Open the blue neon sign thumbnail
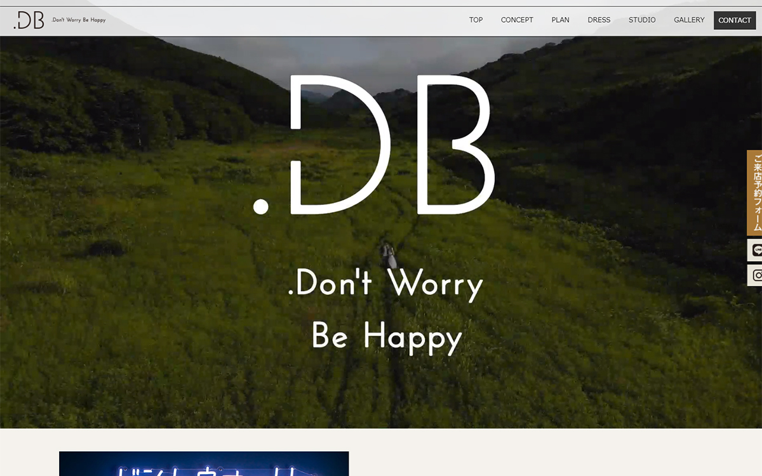Image resolution: width=762 pixels, height=476 pixels. pos(204,464)
